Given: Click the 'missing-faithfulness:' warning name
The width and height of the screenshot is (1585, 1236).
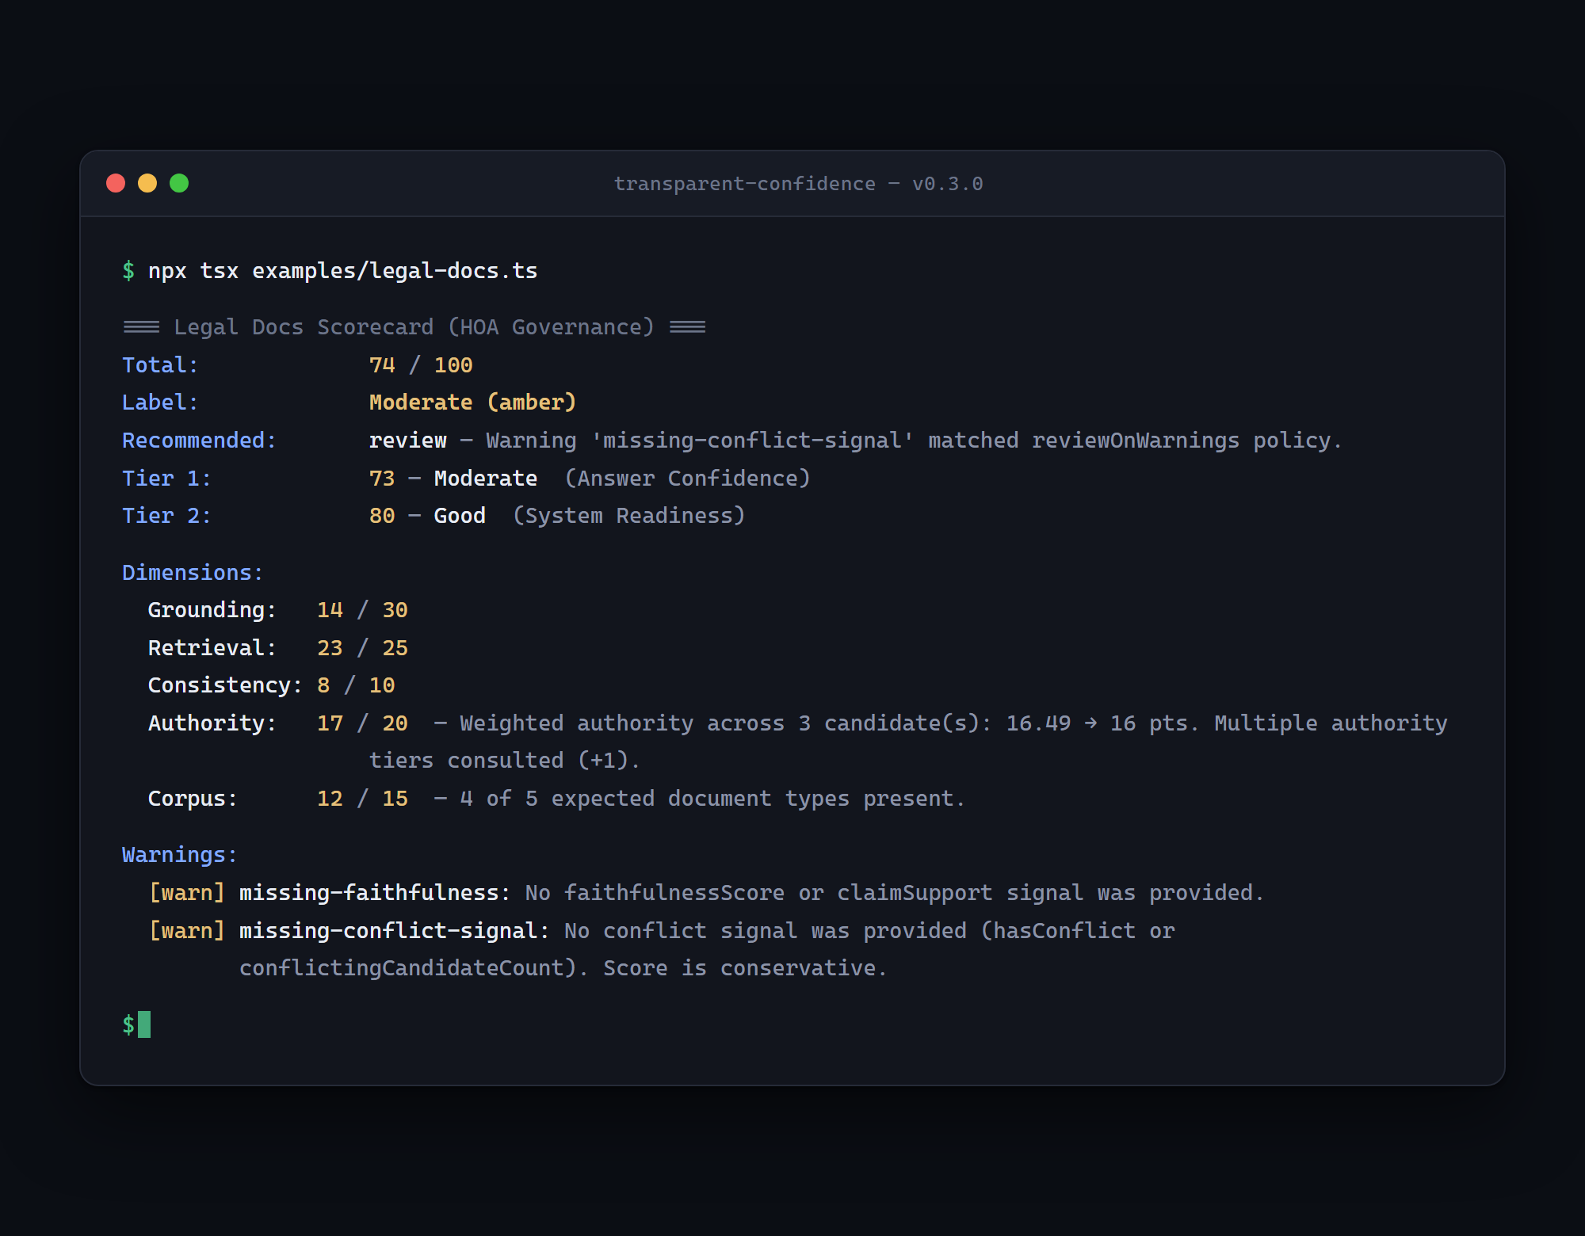Looking at the screenshot, I should [375, 893].
